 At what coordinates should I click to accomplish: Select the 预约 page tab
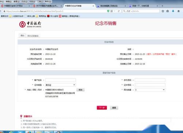point(22,36)
